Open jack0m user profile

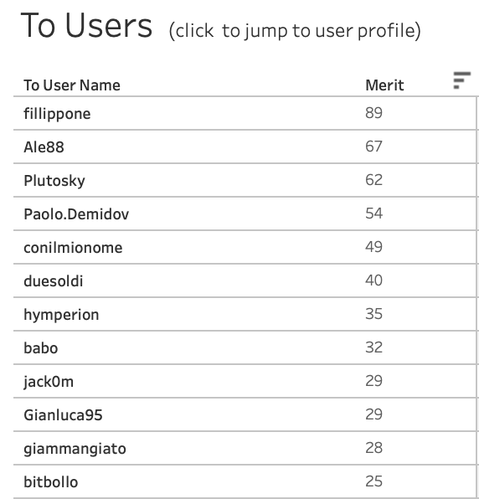(49, 382)
